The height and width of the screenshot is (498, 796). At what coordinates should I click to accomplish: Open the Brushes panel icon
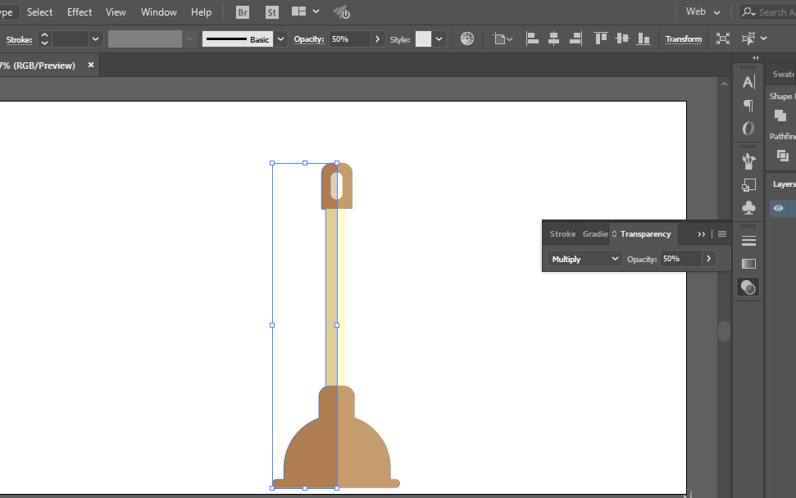748,161
